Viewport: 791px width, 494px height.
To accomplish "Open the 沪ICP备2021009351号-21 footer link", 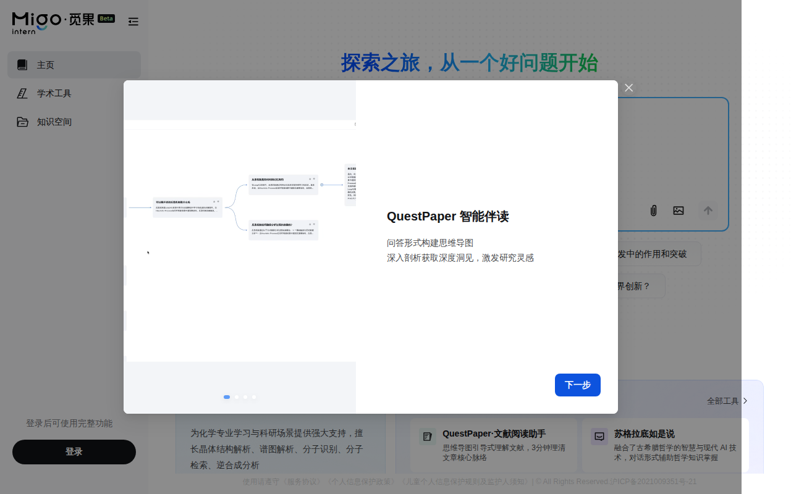I will (653, 482).
